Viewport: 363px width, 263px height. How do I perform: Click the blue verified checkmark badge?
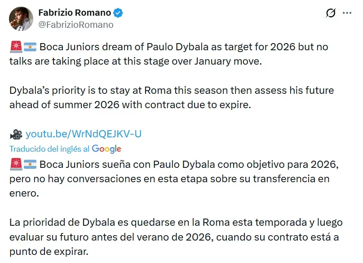[117, 13]
